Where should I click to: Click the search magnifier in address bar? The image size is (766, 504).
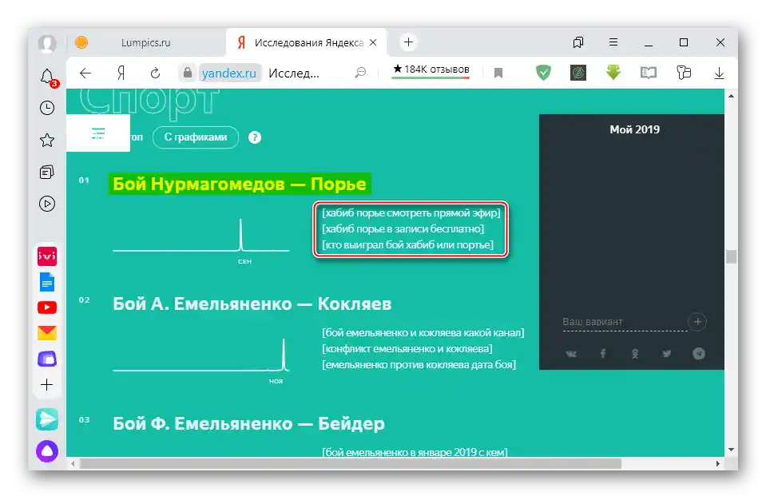[360, 73]
